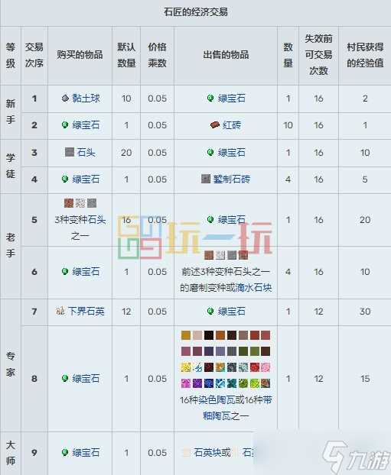Click the default quantity 20 in row 3

[x=126, y=153]
